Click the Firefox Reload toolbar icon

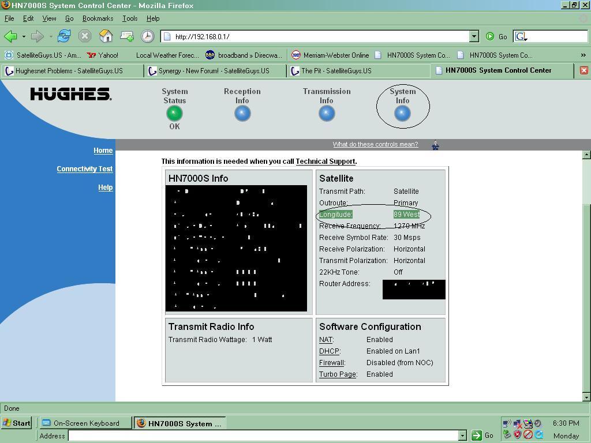click(x=64, y=36)
